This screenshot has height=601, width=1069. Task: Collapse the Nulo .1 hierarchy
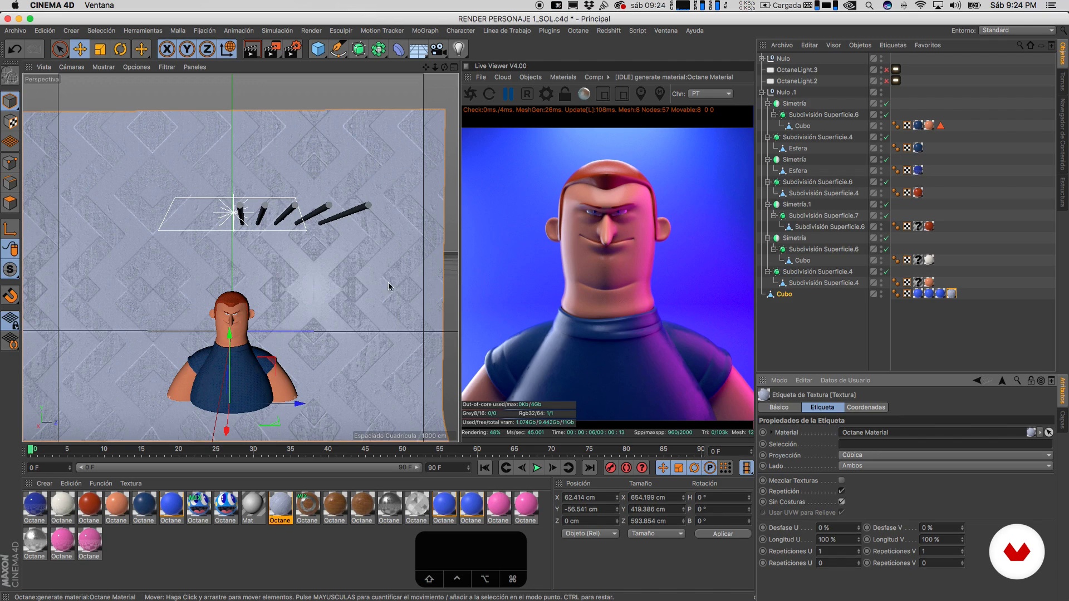click(x=762, y=92)
